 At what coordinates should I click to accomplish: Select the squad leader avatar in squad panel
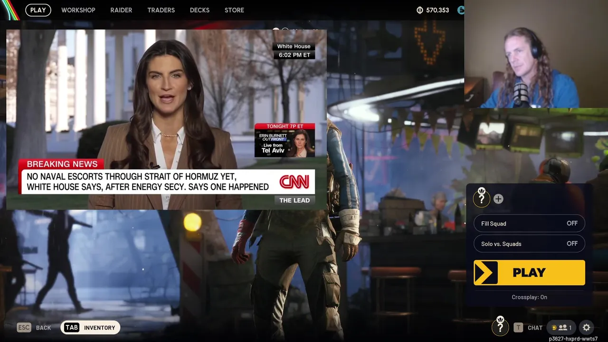tap(482, 198)
